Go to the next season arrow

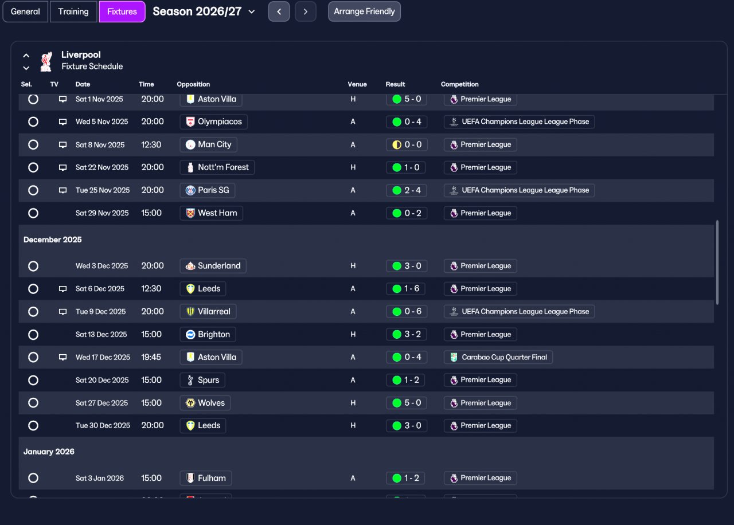click(306, 11)
